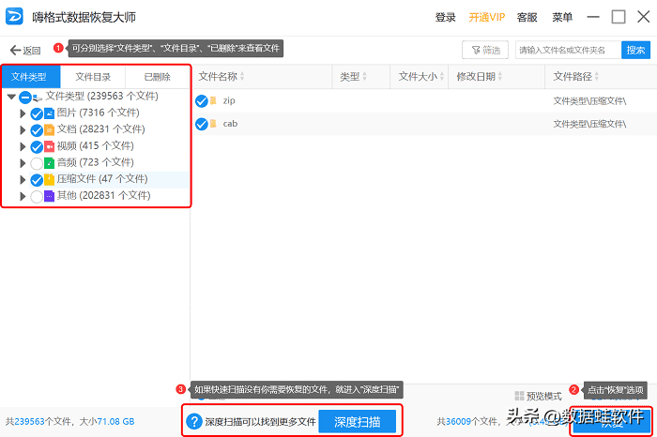Click the file name search input field
657x437 pixels.
[566, 51]
